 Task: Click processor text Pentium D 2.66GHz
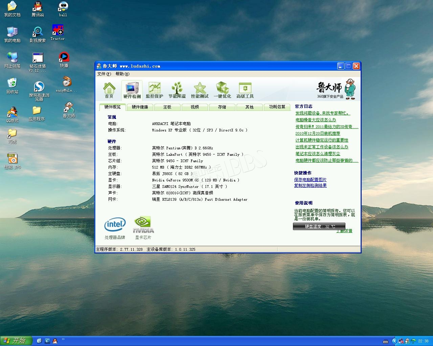point(182,148)
